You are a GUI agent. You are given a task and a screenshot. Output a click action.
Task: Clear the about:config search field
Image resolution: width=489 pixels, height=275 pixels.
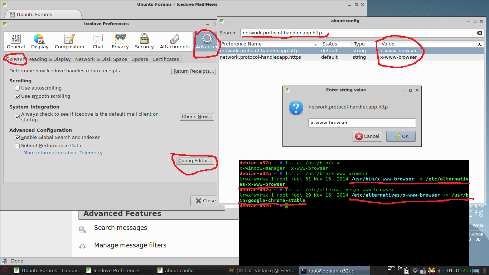479,33
